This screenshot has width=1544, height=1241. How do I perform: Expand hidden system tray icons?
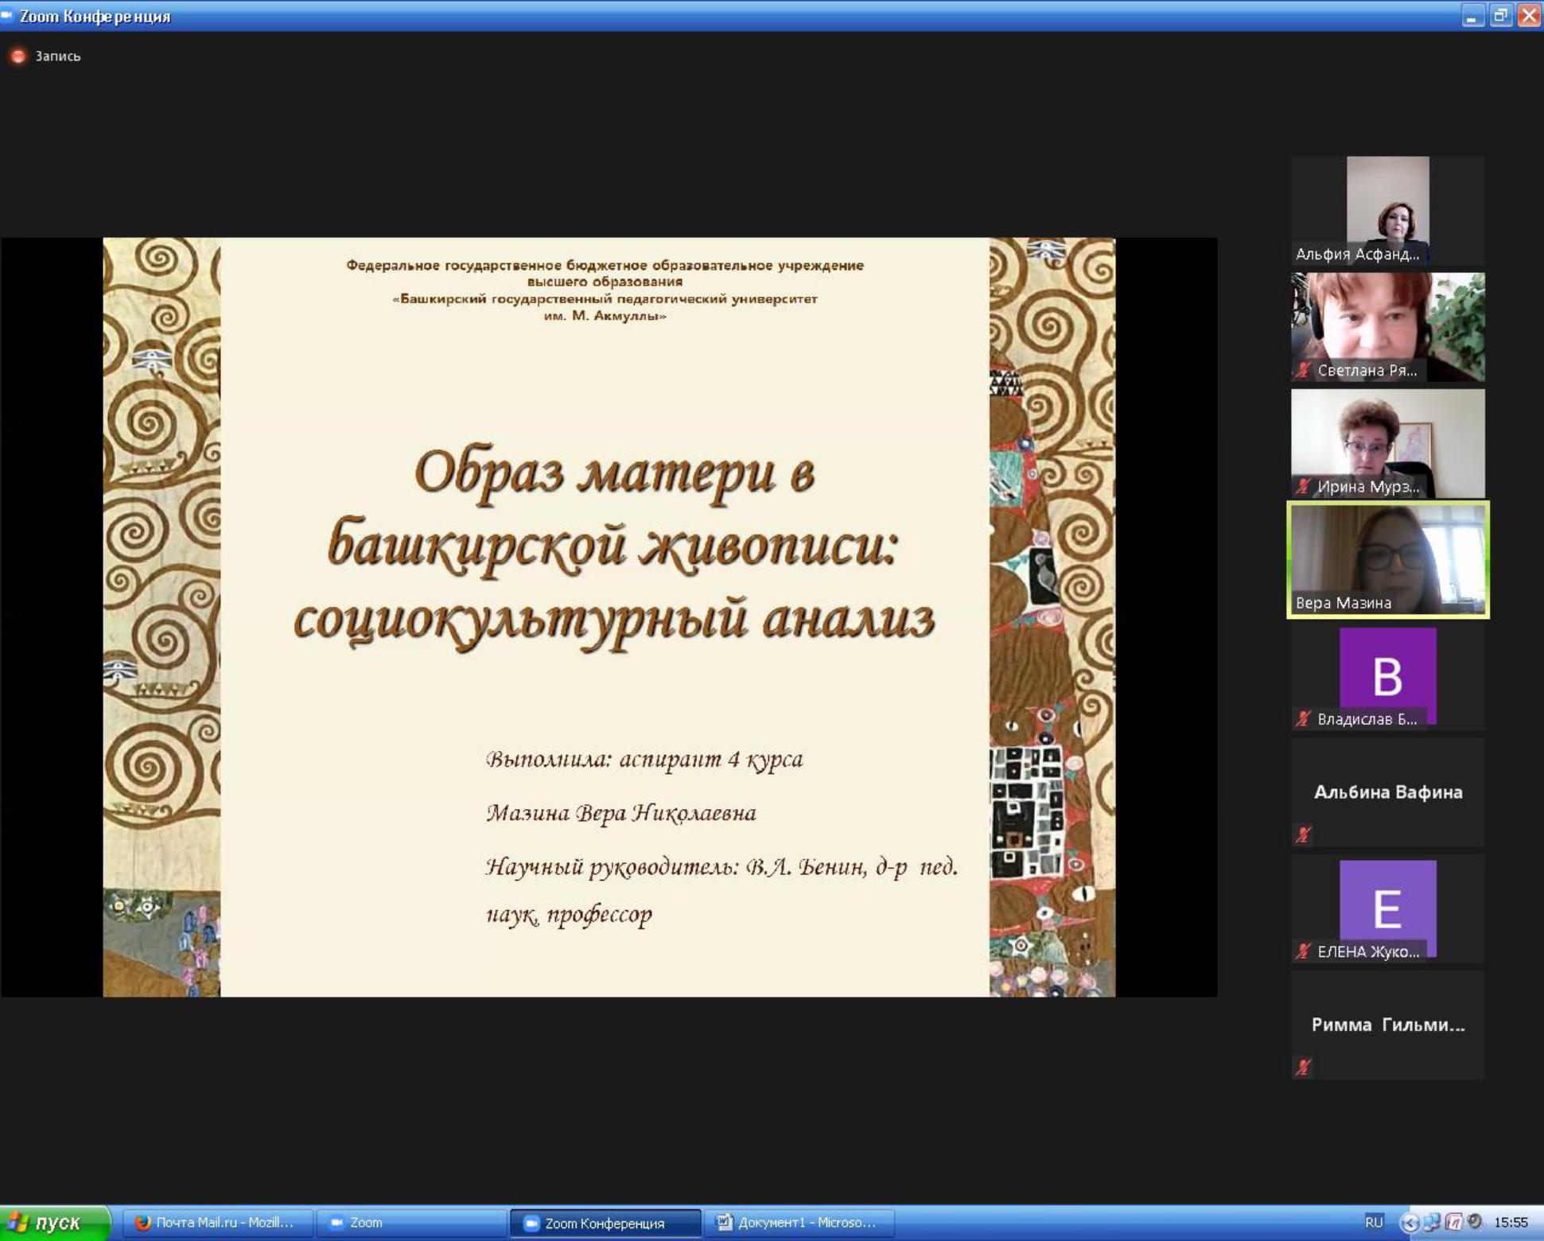[1410, 1223]
